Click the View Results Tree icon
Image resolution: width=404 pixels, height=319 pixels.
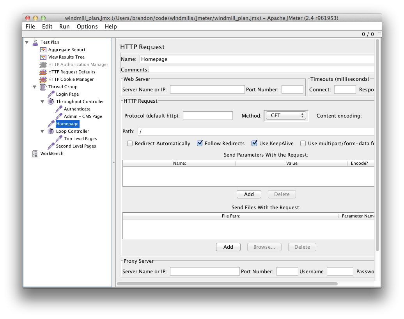43,57
